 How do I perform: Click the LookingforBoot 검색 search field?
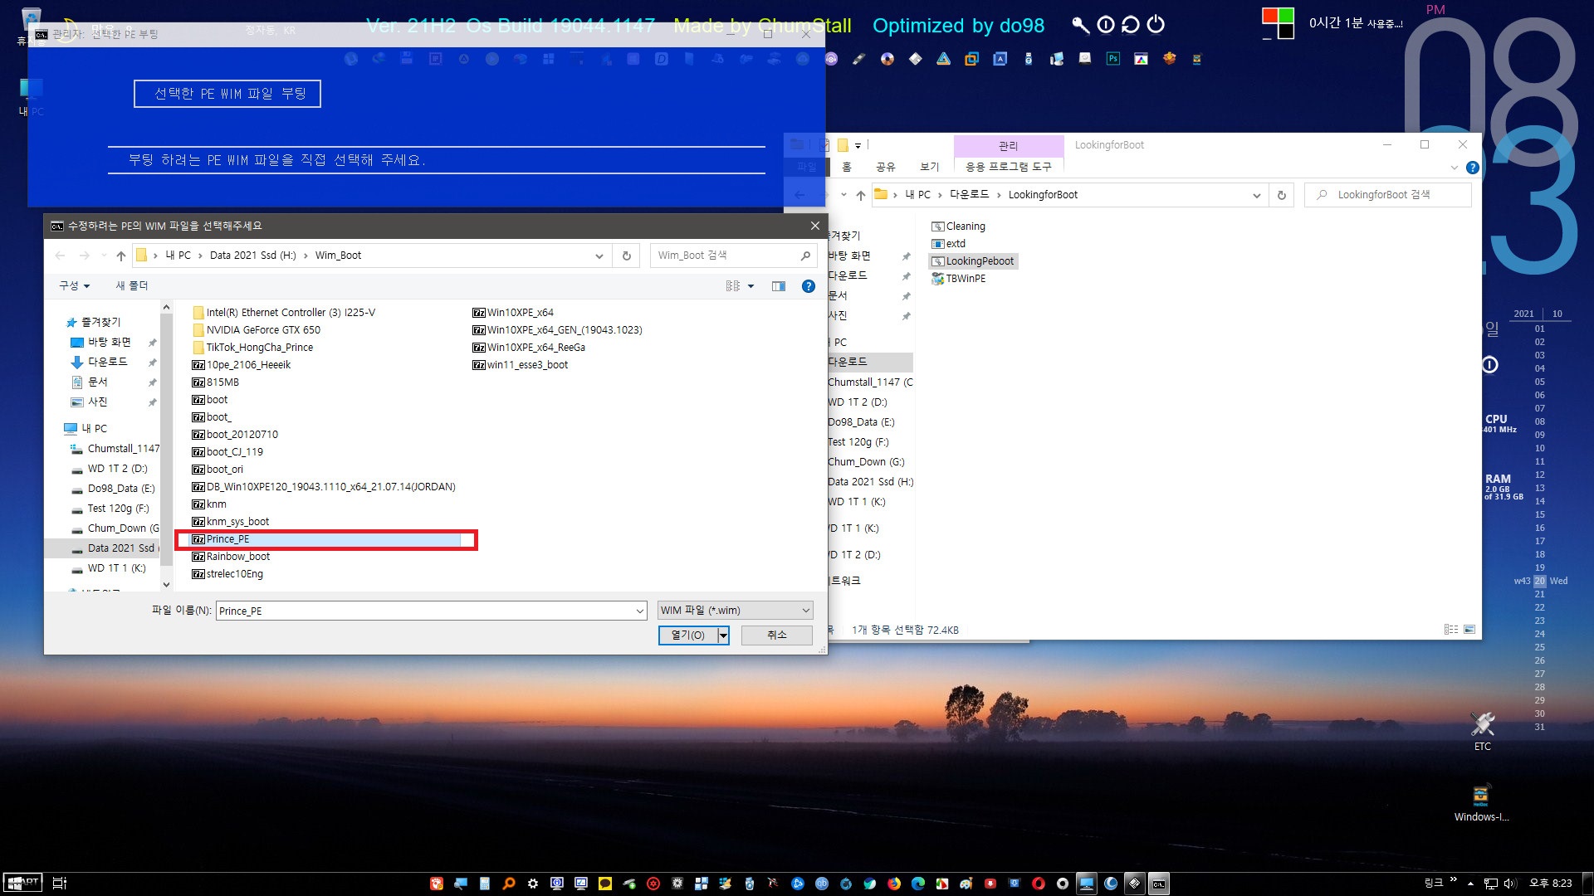pyautogui.click(x=1387, y=195)
